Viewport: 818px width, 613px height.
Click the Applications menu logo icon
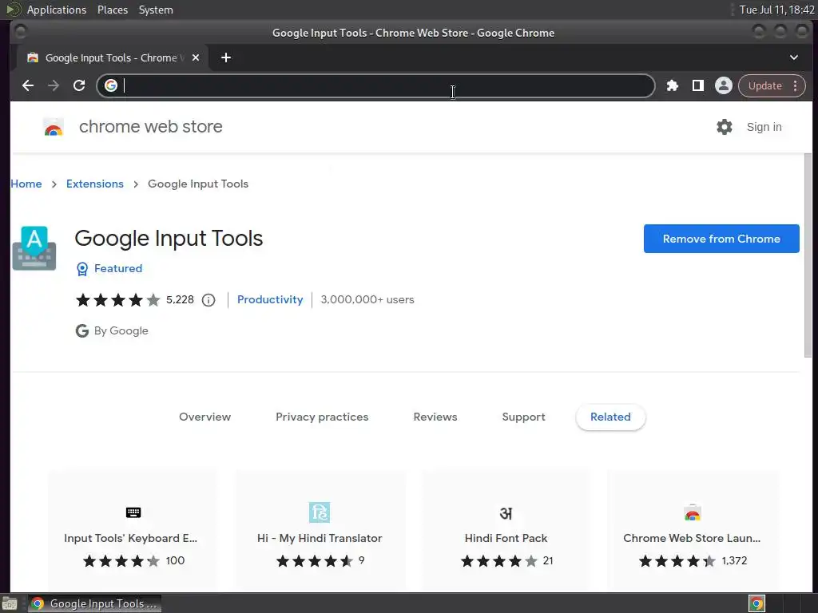pos(13,10)
